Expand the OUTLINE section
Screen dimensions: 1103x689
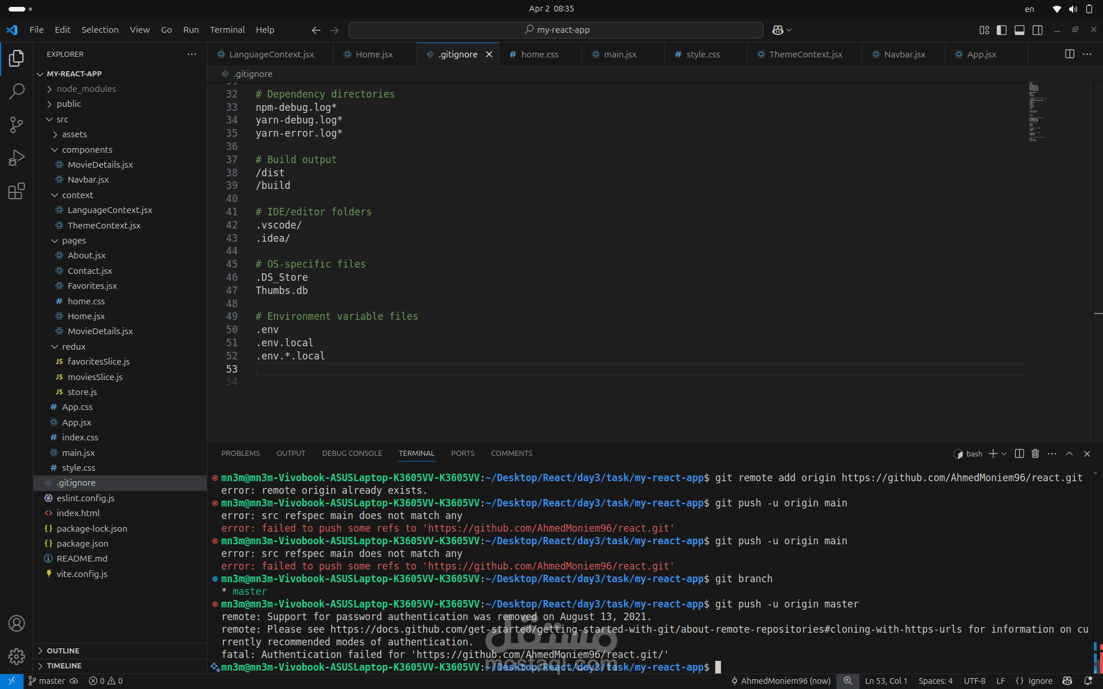tap(119, 651)
